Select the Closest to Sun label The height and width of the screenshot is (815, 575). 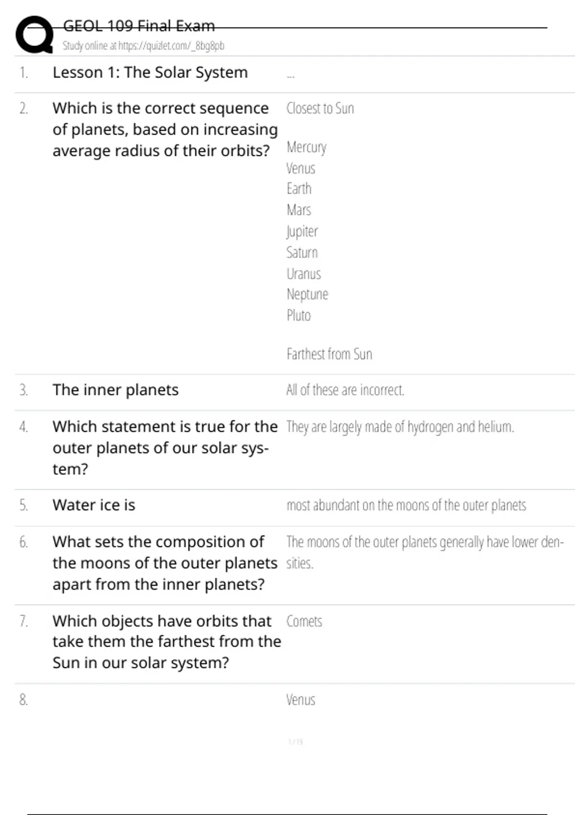click(x=320, y=108)
